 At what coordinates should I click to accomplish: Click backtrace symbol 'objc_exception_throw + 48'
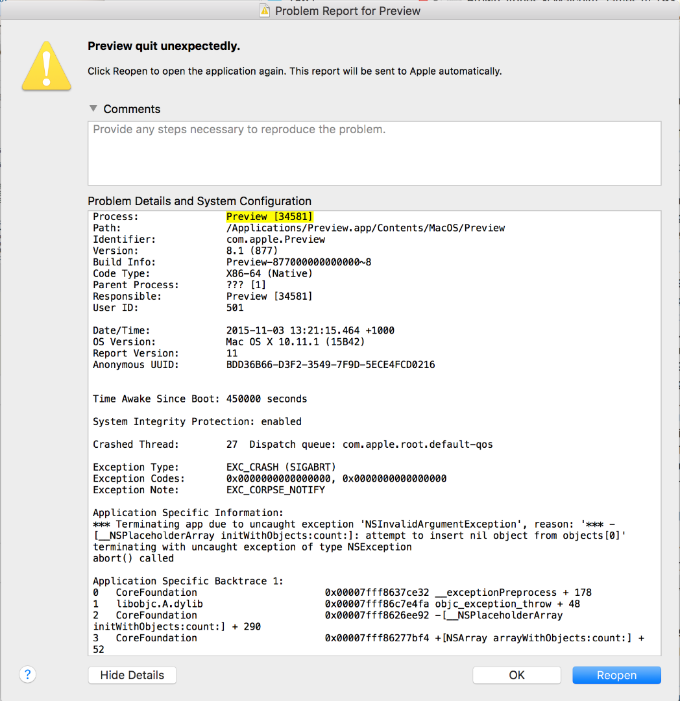click(x=507, y=604)
